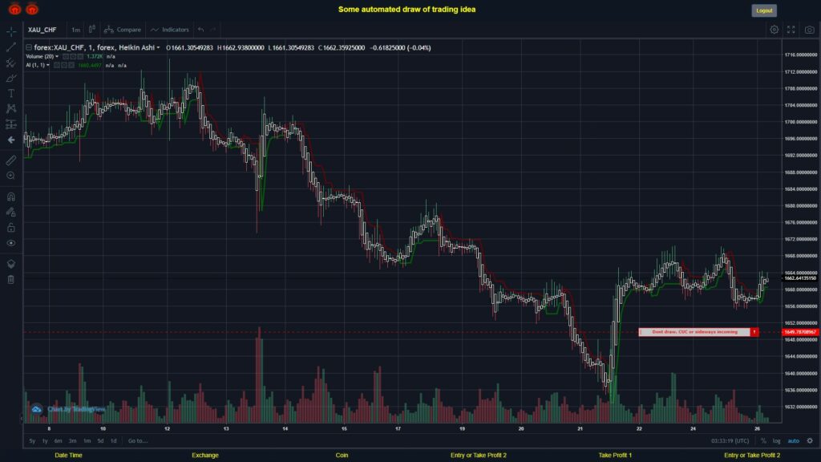Screen dimensions: 821x462
Task: Open the Go to... date picker
Action: [138, 441]
